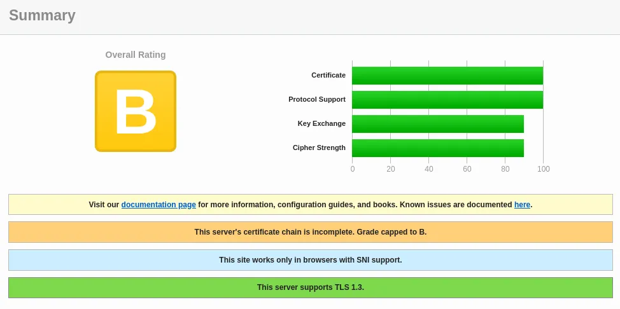The height and width of the screenshot is (309, 620).
Task: Select the Cipher Strength green bar
Action: pos(437,148)
